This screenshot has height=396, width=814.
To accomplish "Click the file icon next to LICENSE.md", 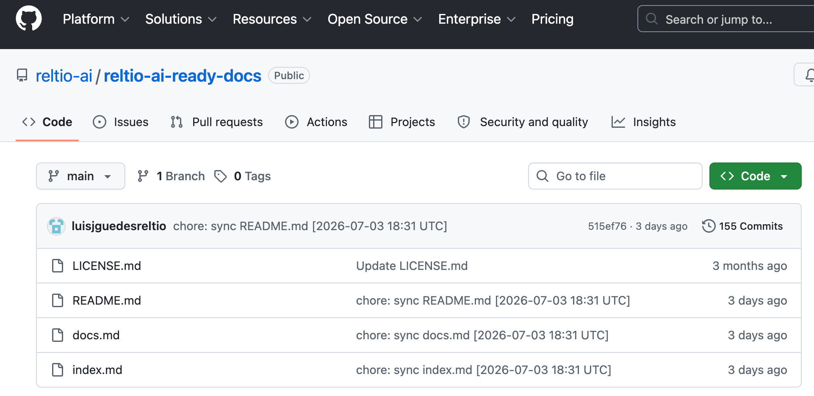I will 58,266.
